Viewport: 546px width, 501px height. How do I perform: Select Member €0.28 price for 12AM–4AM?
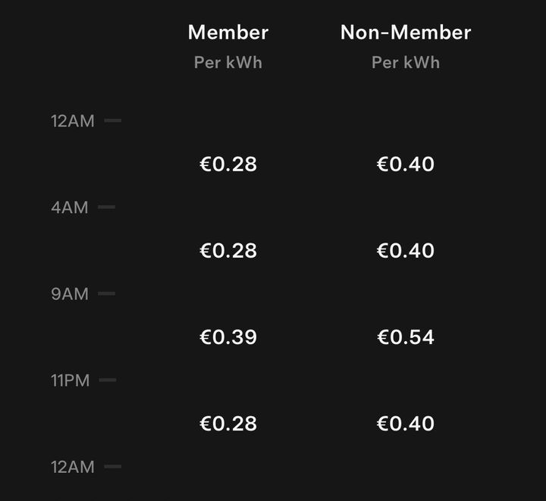(x=227, y=164)
